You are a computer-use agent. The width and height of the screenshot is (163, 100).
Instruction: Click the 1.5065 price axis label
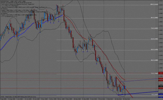pyautogui.click(x=161, y=9)
